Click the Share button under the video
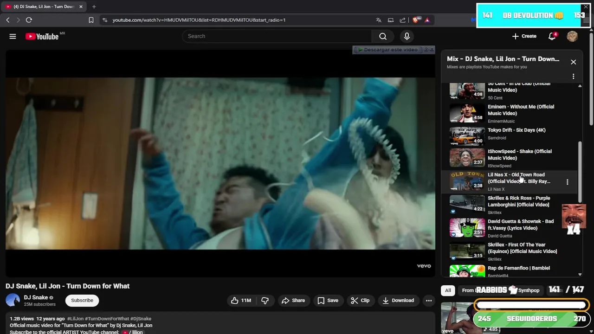This screenshot has width=594, height=334. [x=293, y=301]
